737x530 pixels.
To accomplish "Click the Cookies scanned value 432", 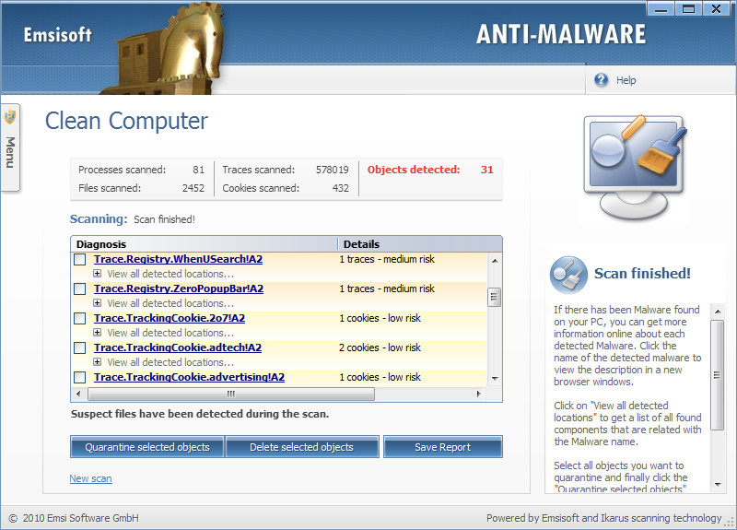I will point(340,188).
